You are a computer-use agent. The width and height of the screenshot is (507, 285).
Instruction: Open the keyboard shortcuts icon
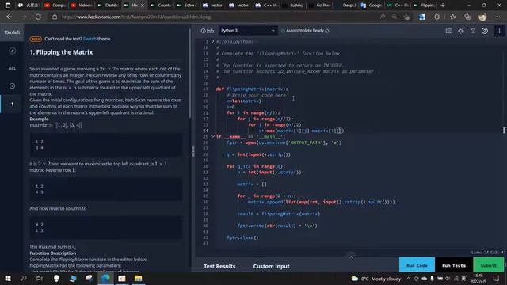449,31
